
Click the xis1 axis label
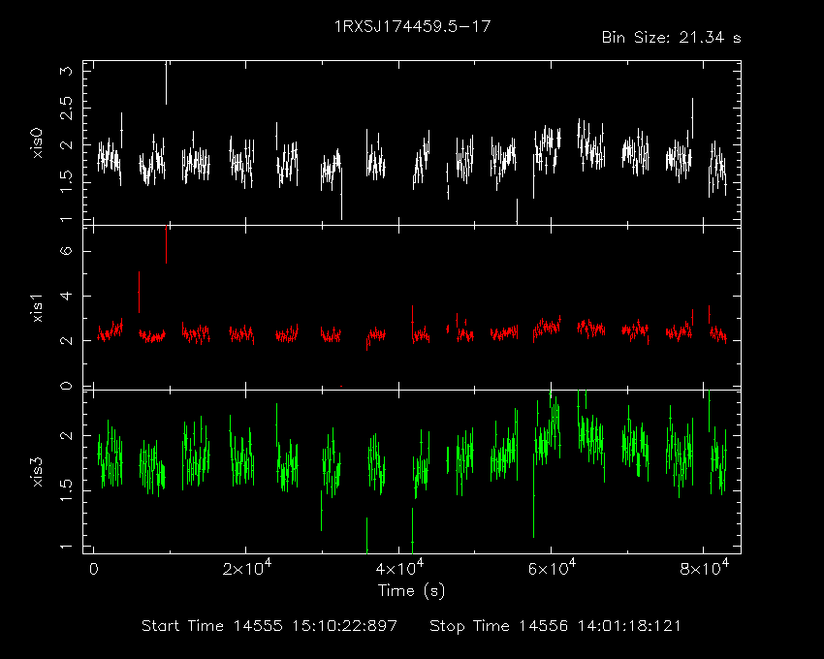[x=37, y=308]
